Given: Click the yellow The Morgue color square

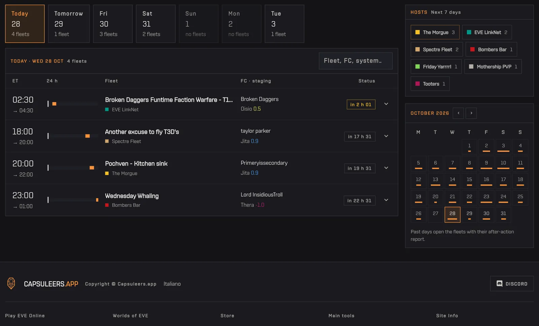Looking at the screenshot, I should coord(417,32).
